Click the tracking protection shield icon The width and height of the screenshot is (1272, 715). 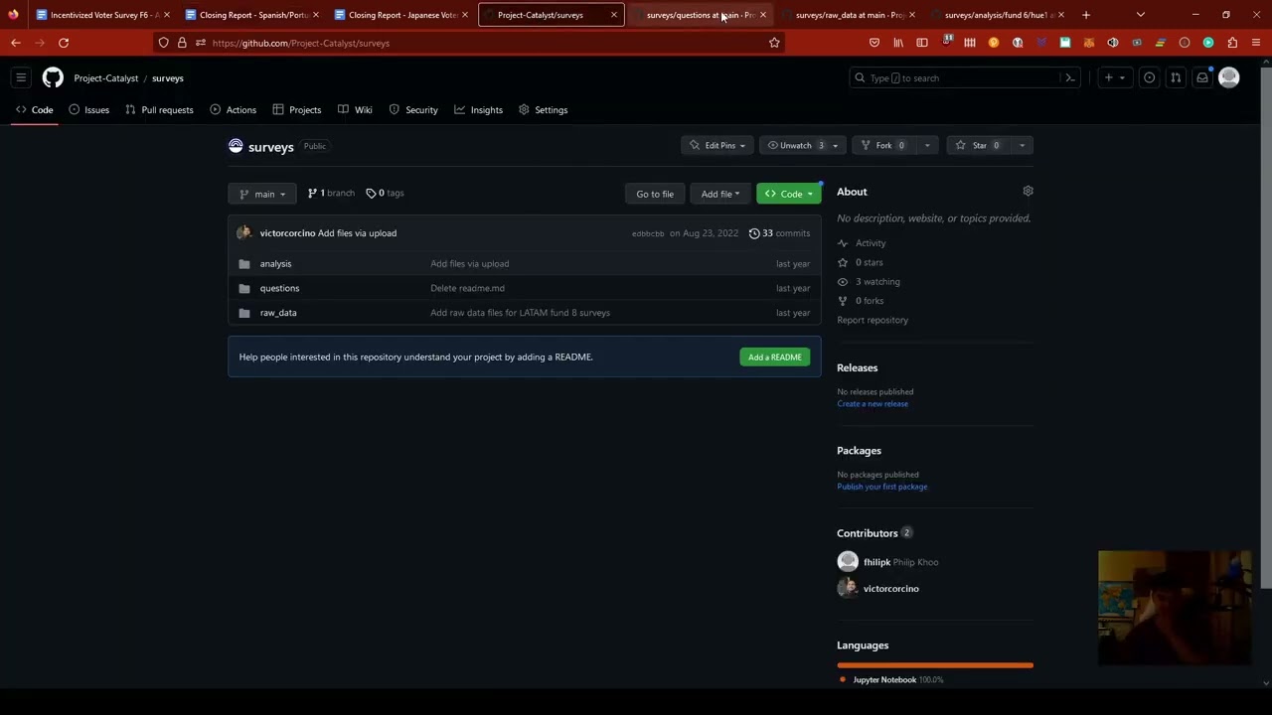pos(164,43)
